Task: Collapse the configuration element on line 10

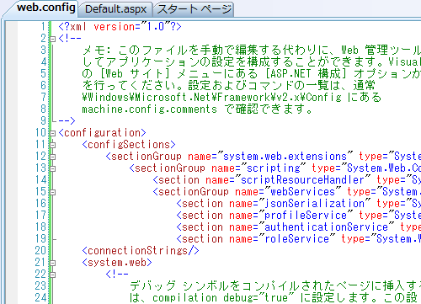Action: point(53,133)
